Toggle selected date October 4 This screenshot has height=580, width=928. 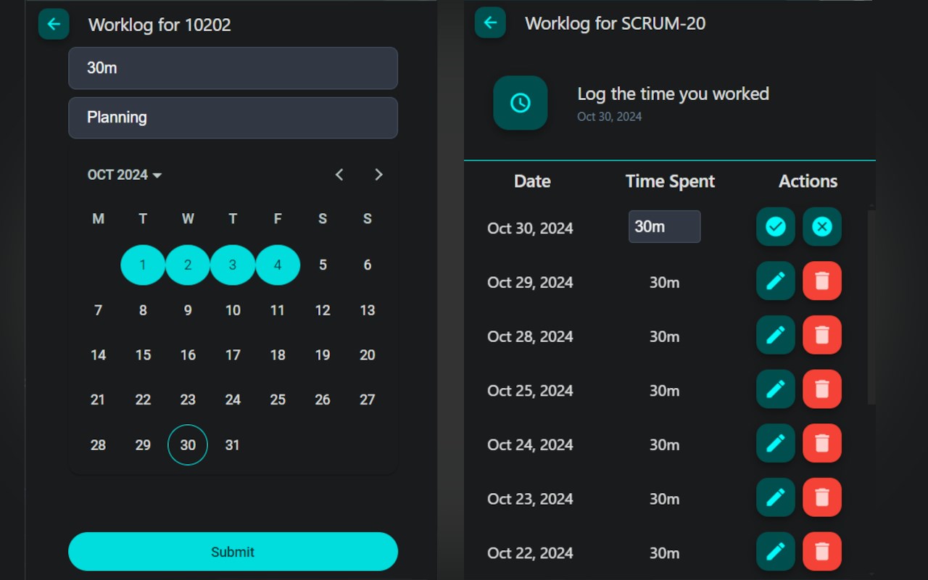(278, 265)
